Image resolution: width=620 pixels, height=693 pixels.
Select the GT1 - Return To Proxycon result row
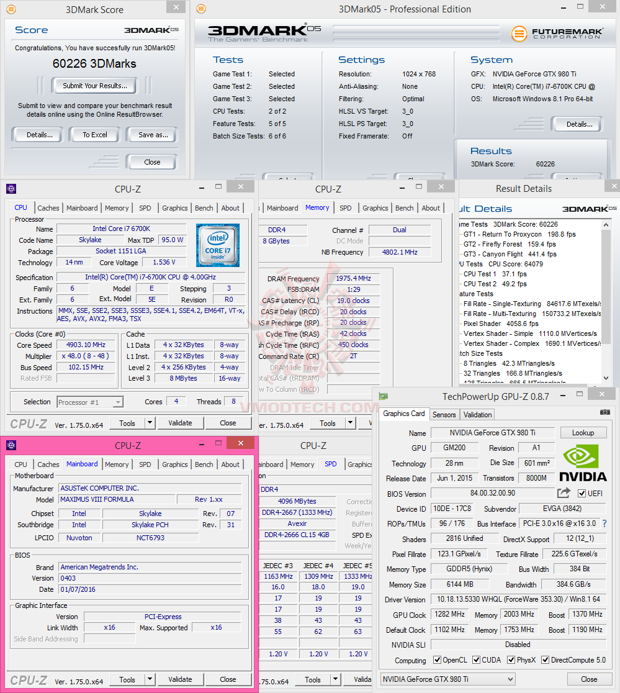click(519, 234)
